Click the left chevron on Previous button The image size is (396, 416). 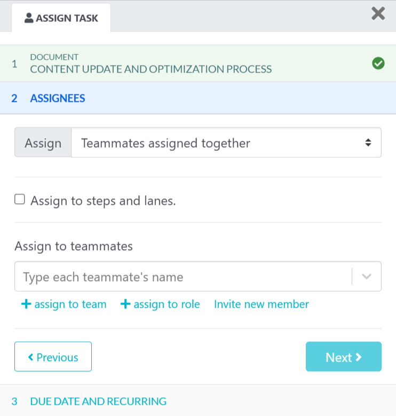(31, 357)
